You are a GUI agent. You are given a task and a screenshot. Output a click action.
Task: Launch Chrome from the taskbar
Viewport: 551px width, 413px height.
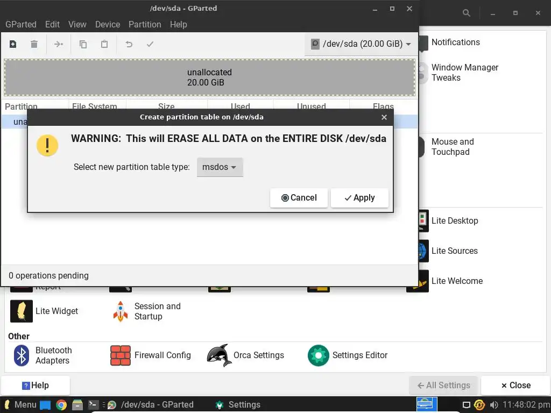point(61,405)
